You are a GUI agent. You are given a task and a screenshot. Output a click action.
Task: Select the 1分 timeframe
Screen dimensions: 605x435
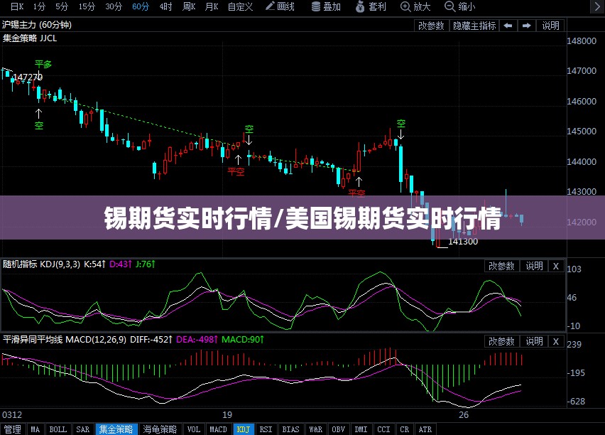[39, 6]
